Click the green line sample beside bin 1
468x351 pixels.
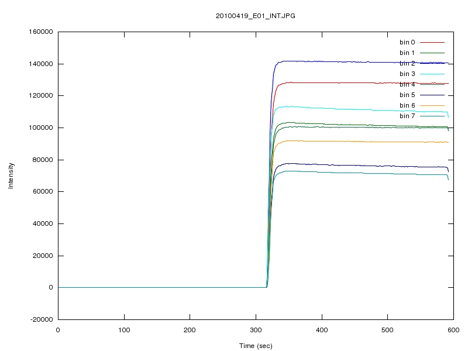[x=432, y=53]
